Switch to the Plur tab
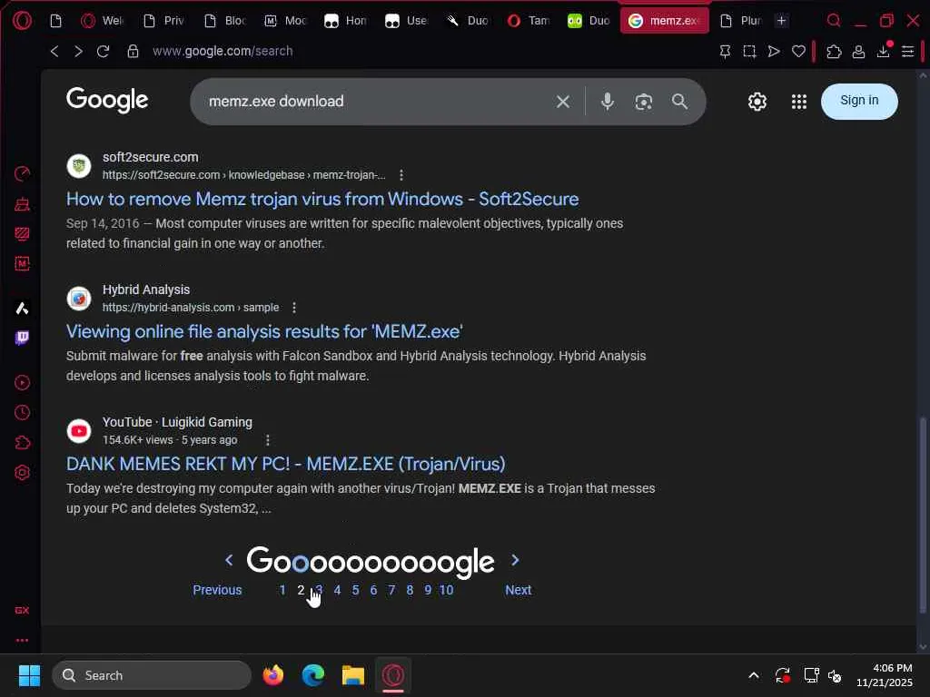This screenshot has width=930, height=697. [x=740, y=21]
